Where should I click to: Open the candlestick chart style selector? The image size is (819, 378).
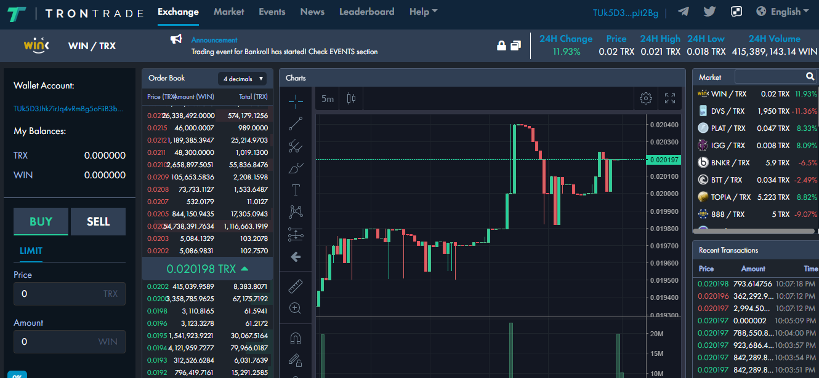352,98
